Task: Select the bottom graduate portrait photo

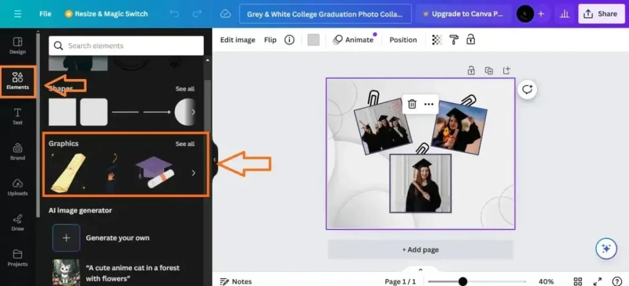Action: (x=420, y=184)
